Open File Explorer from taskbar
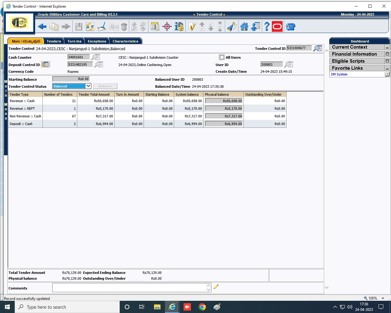Screen dimensions: 391x313 click(x=157, y=307)
